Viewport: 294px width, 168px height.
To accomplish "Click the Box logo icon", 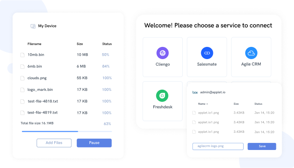I will [195, 92].
